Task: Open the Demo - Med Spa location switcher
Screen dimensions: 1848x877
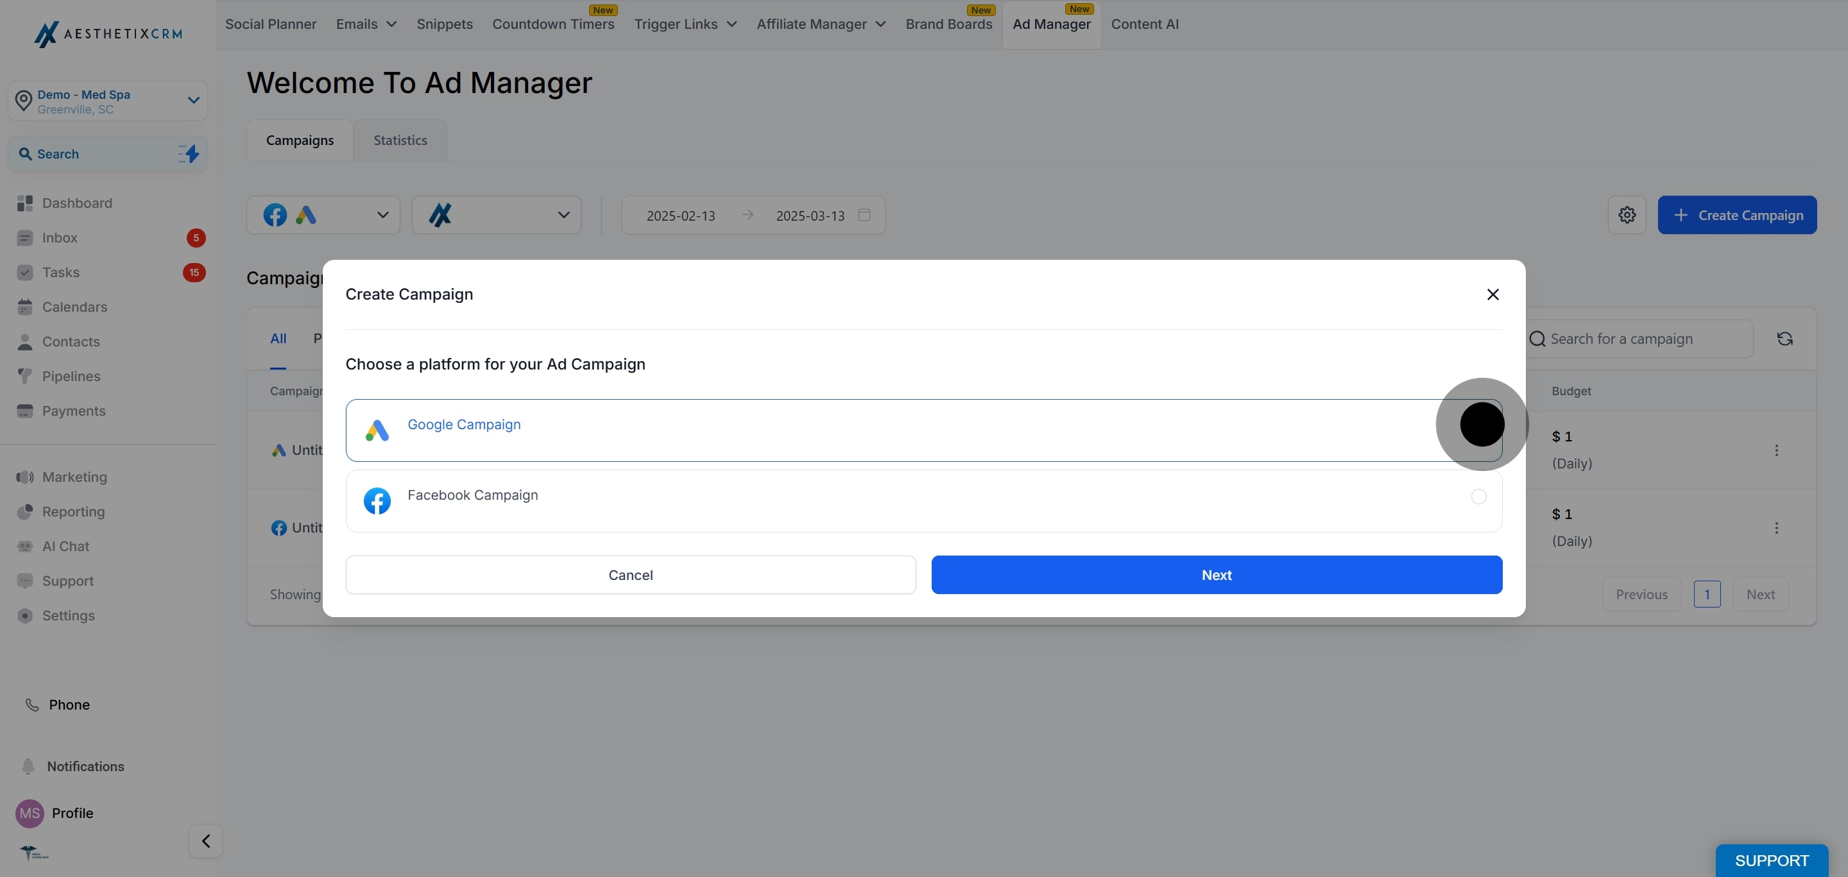Action: pos(108,100)
